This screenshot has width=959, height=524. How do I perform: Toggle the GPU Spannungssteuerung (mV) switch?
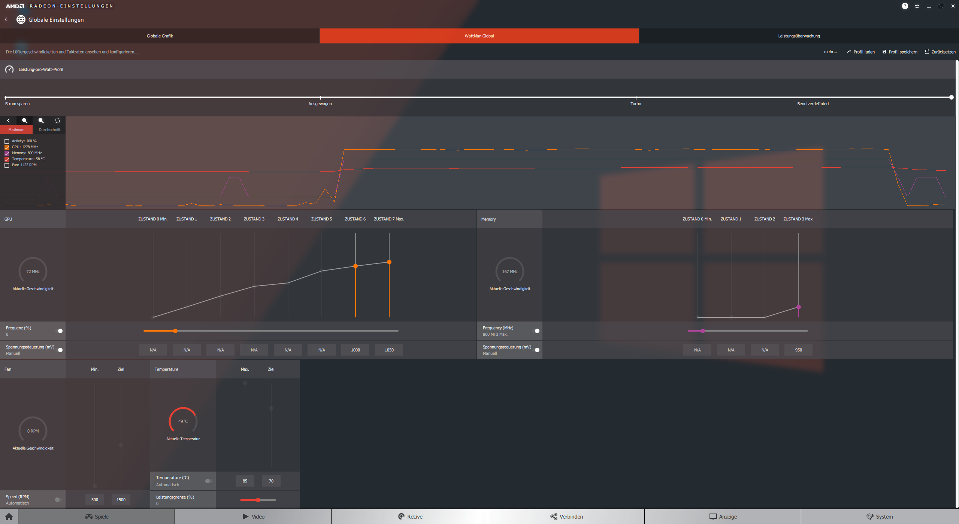tap(59, 350)
